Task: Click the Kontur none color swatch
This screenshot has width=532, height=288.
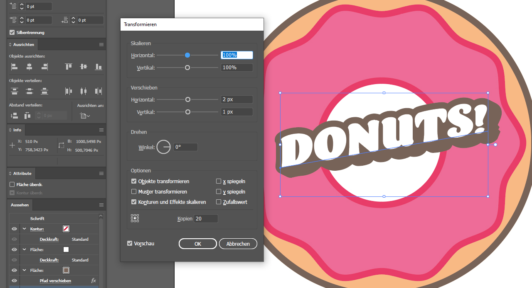Action: pyautogui.click(x=66, y=229)
